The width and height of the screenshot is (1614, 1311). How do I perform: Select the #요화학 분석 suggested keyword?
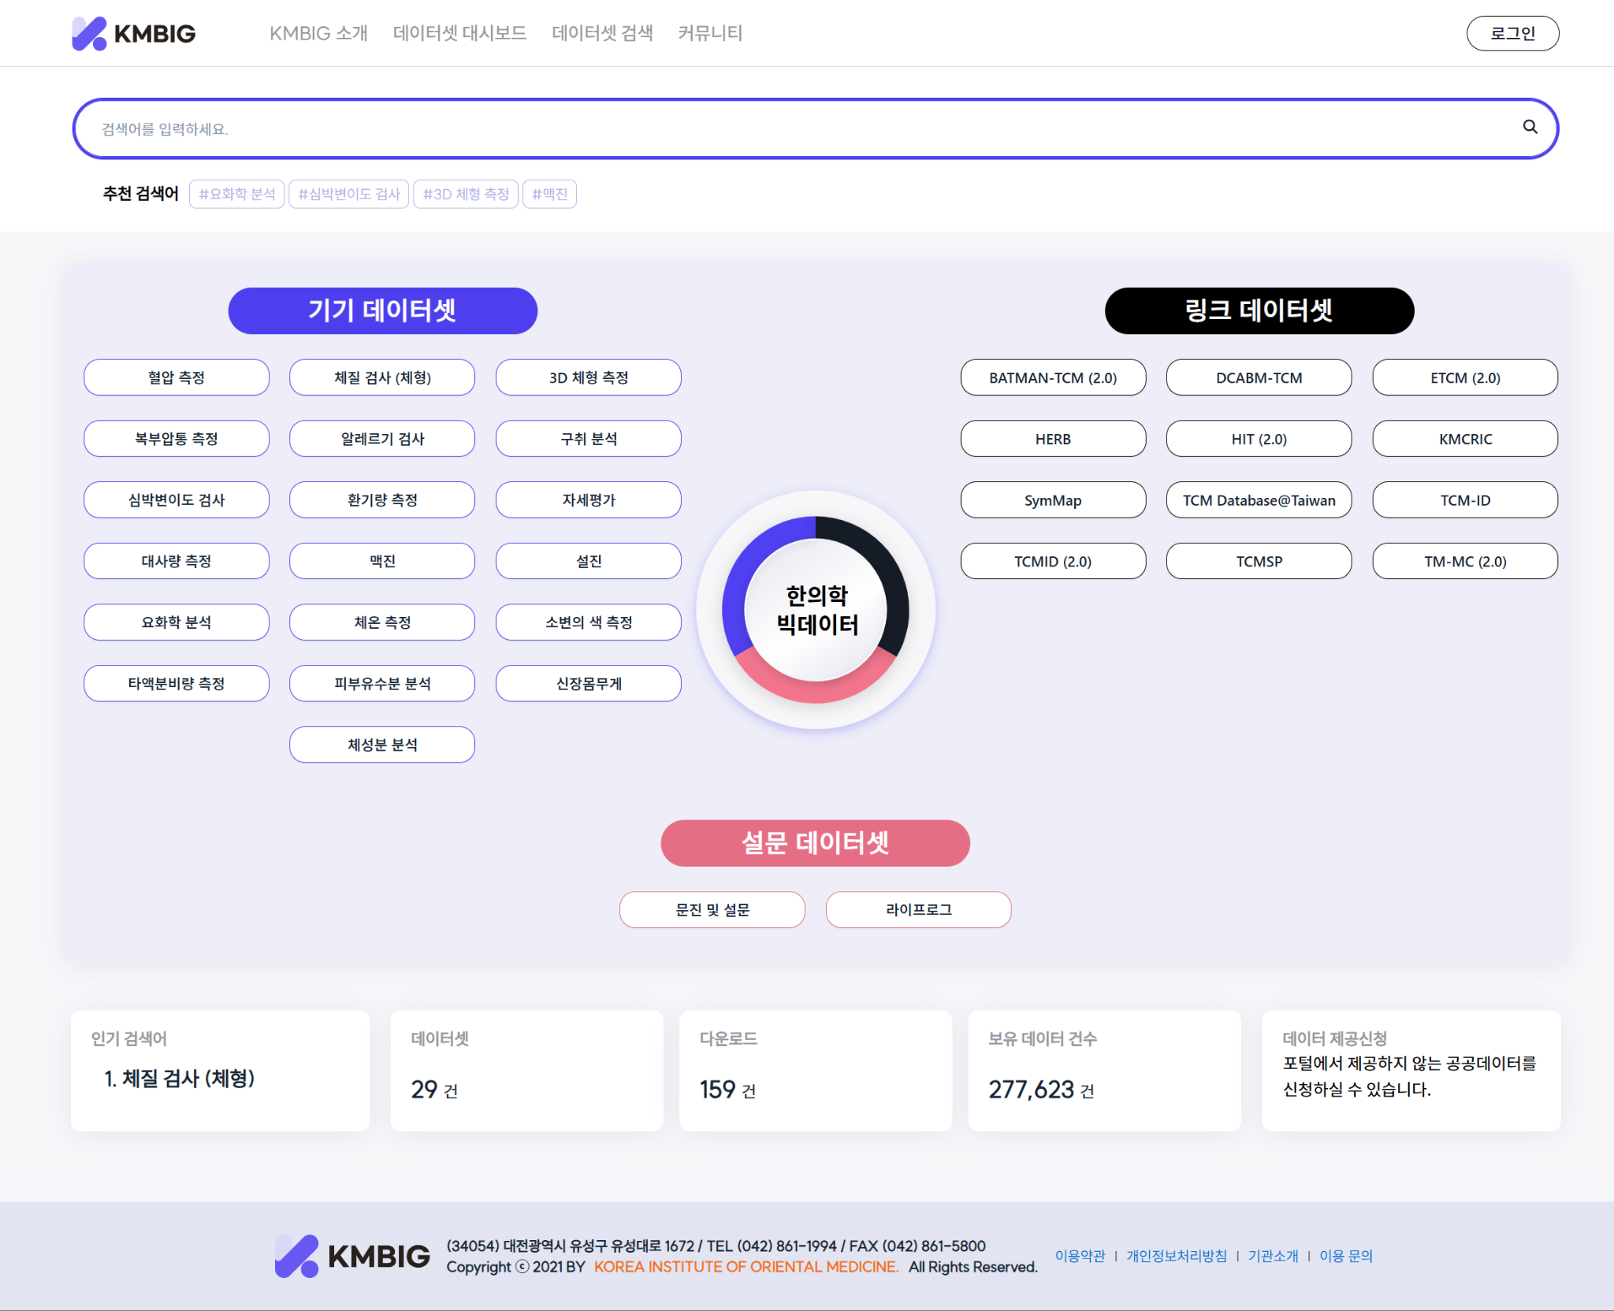[x=236, y=194]
